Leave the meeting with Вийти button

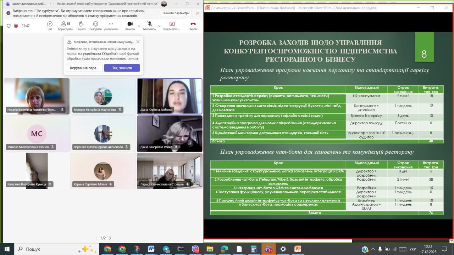tap(193, 25)
